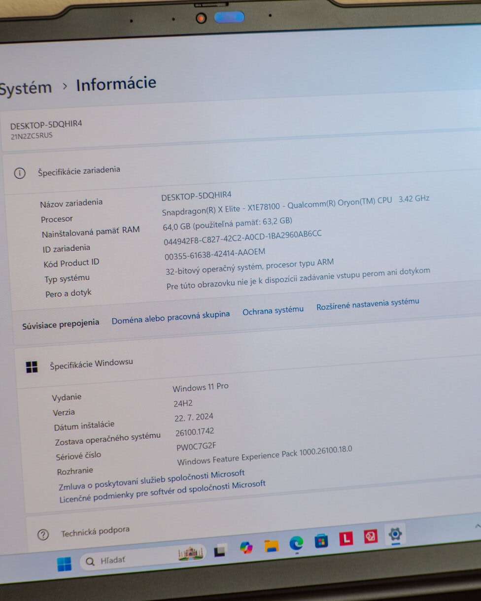Click the install date 22. 7. 2024

194,418
